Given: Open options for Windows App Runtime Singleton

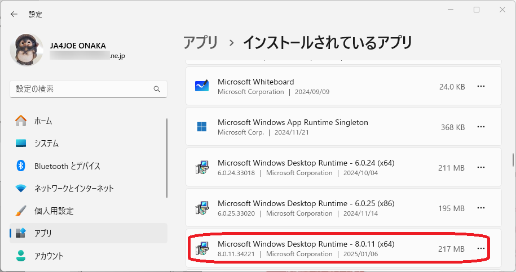Looking at the screenshot, I should point(481,127).
